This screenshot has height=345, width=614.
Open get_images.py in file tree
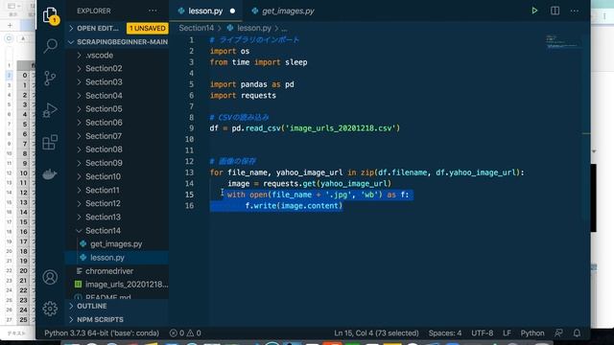click(x=117, y=244)
